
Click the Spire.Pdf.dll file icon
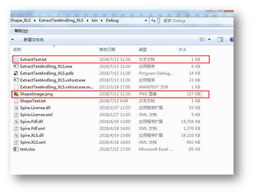click(x=16, y=122)
